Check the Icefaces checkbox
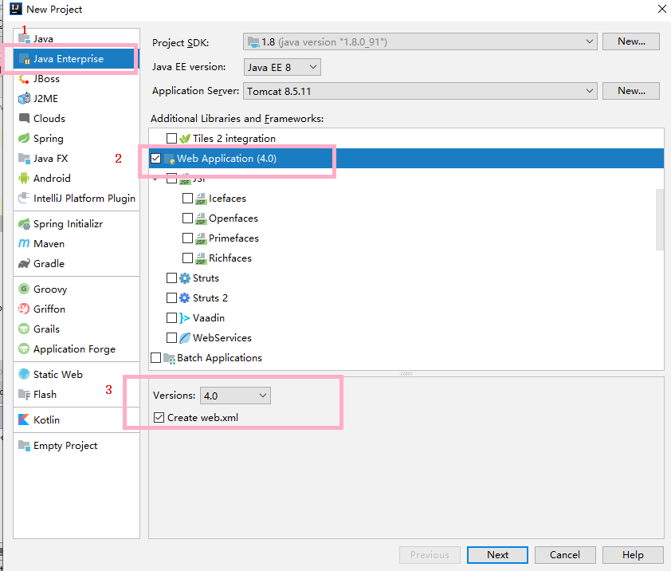 (x=187, y=199)
